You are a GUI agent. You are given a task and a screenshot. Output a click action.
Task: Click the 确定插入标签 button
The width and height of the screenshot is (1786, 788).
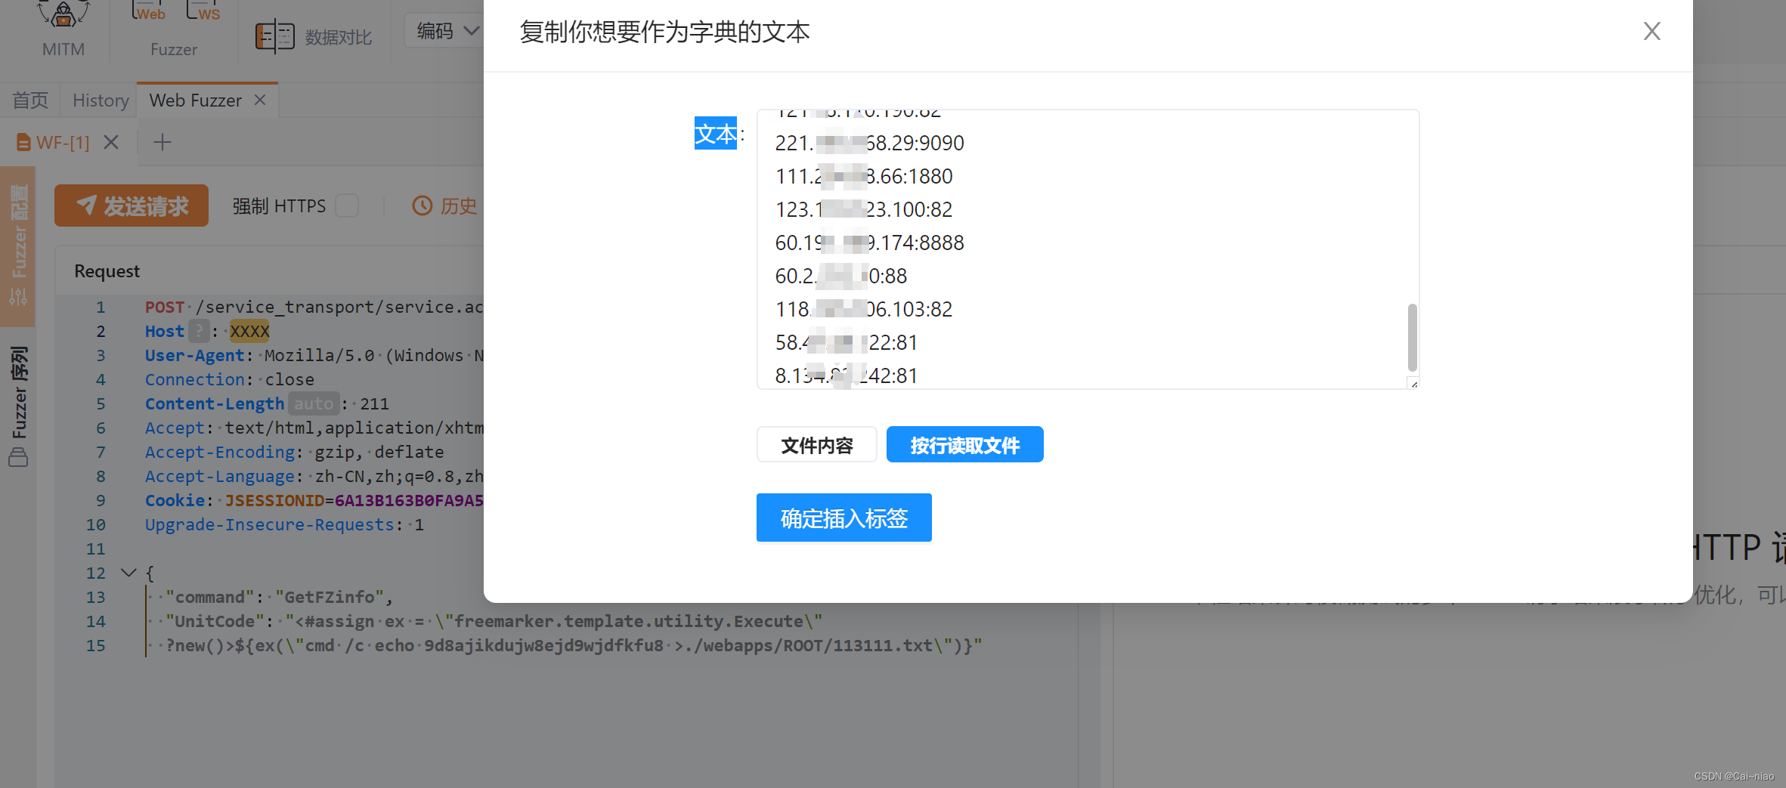point(843,518)
